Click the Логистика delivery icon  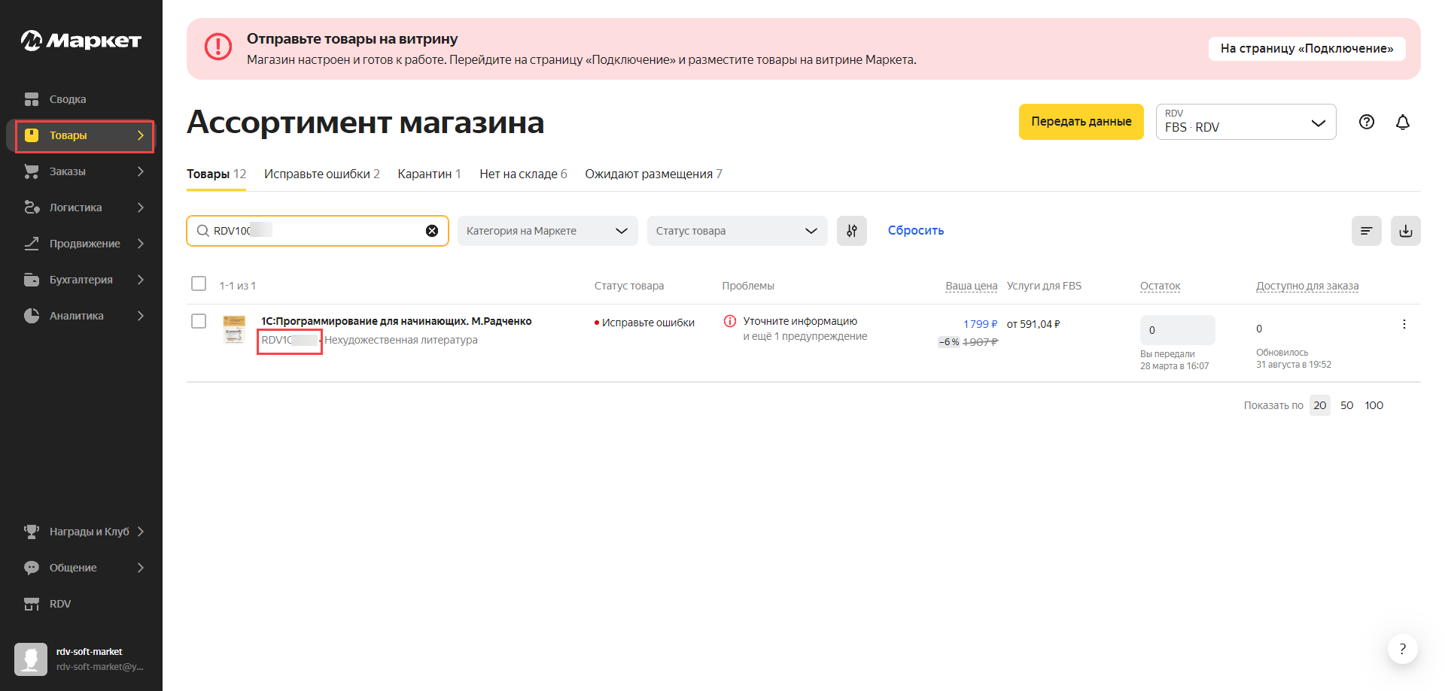(32, 208)
